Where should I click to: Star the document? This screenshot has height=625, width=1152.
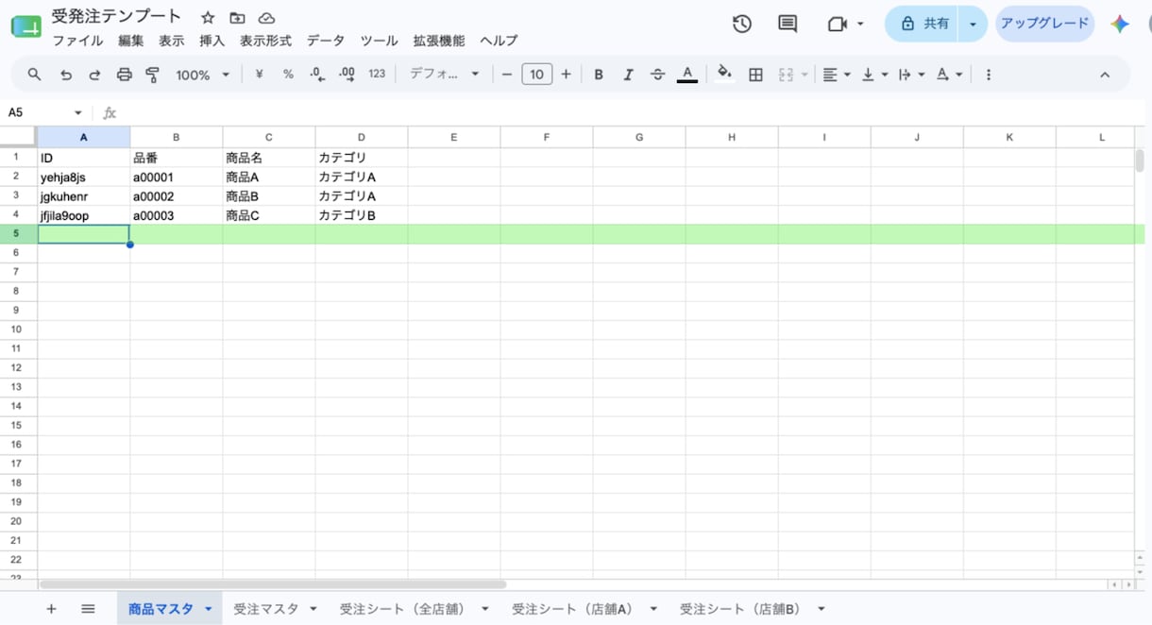pyautogui.click(x=208, y=18)
